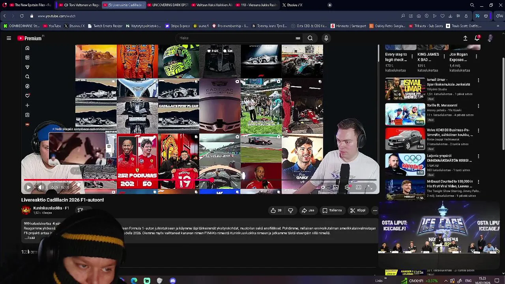Viewport: 505px width, 284px height.
Task: Share video using Jaa button
Action: click(x=308, y=211)
